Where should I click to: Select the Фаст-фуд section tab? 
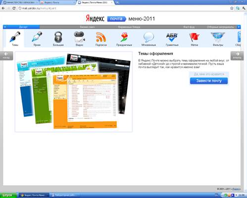click(189, 27)
